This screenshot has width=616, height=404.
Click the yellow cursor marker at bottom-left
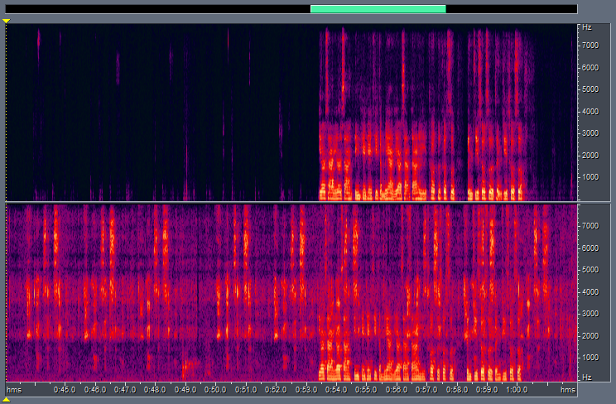[6, 399]
